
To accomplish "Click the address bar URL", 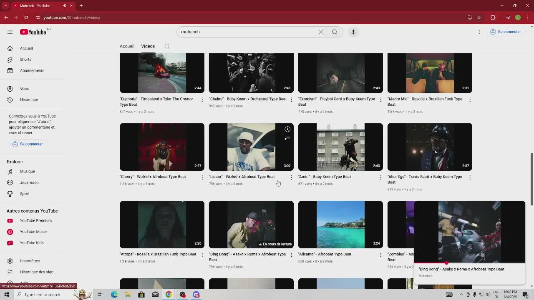I will coord(72,17).
